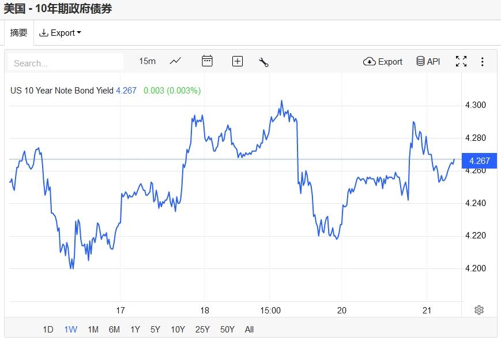Click the cloud Export button in chart toolbar
Screen dimensions: 501x340
383,61
